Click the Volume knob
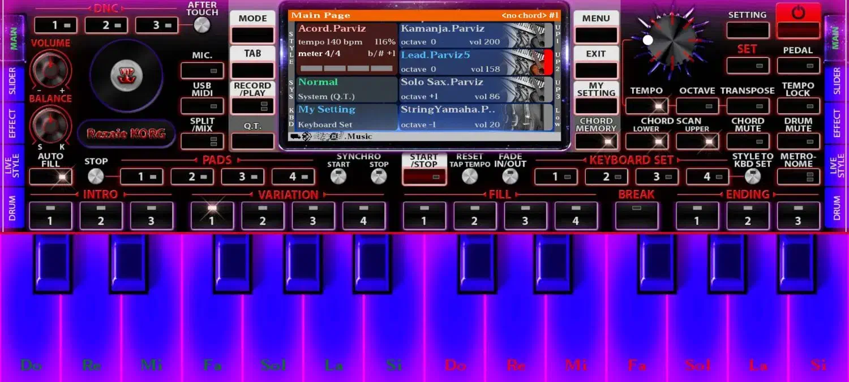Viewport: 849px width, 382px height. pyautogui.click(x=50, y=69)
